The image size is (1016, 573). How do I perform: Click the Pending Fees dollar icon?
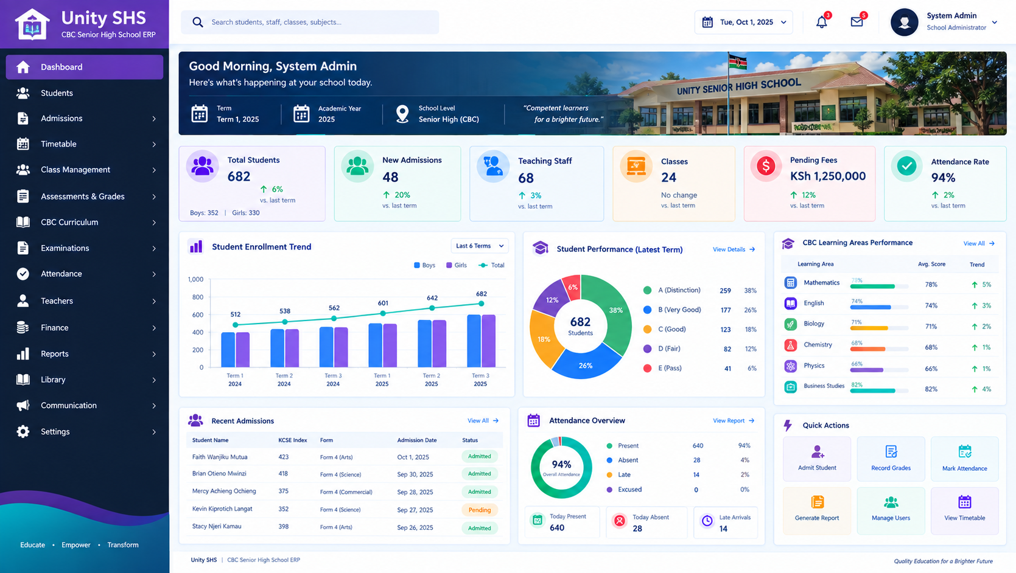coord(766,165)
